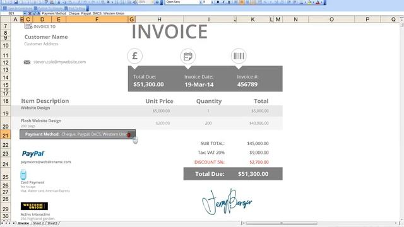Click the INVOICE TO label
Viewport: 404px width, 227px height.
[x=45, y=26]
